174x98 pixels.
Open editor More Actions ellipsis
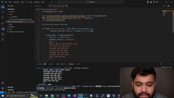click(172, 6)
